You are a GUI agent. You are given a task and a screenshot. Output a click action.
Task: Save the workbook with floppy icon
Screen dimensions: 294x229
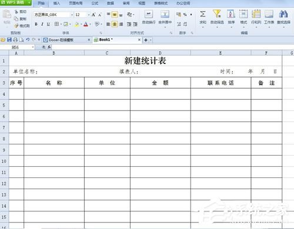9,40
